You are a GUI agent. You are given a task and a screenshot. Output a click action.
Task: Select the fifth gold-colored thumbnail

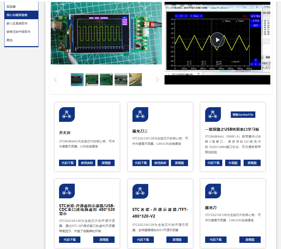135,80
